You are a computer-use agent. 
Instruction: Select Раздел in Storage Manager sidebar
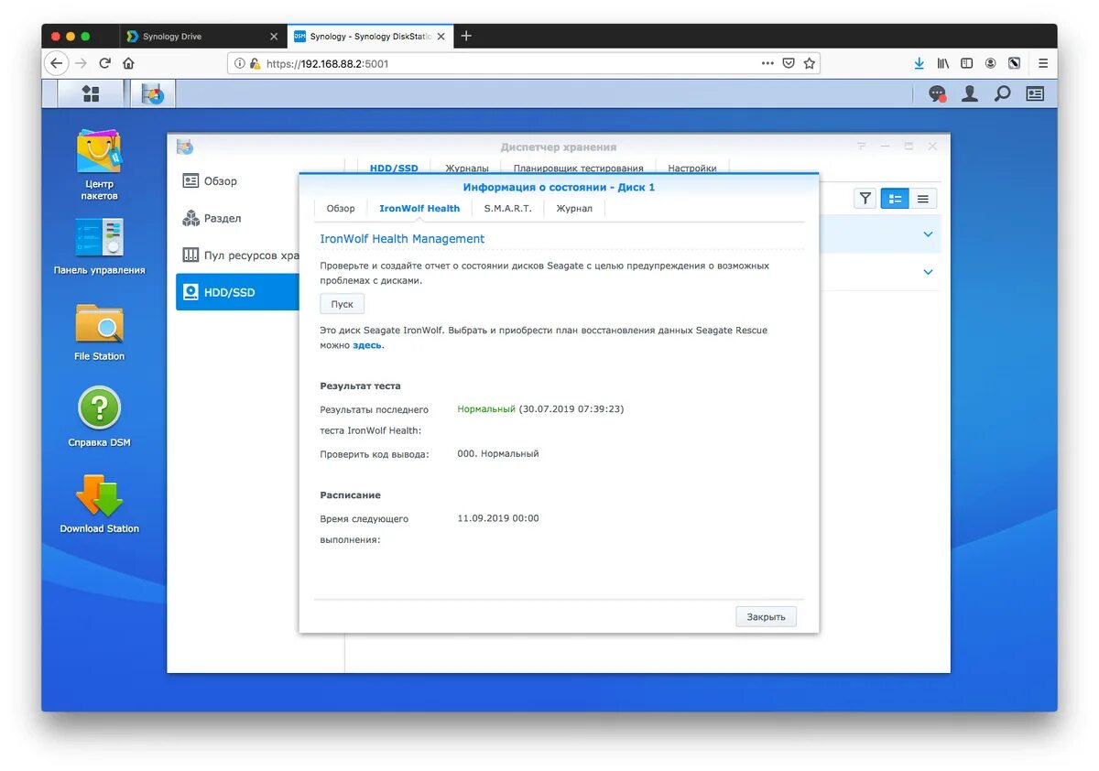point(237,219)
